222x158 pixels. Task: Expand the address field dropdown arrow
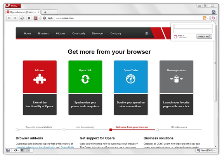click(208, 18)
